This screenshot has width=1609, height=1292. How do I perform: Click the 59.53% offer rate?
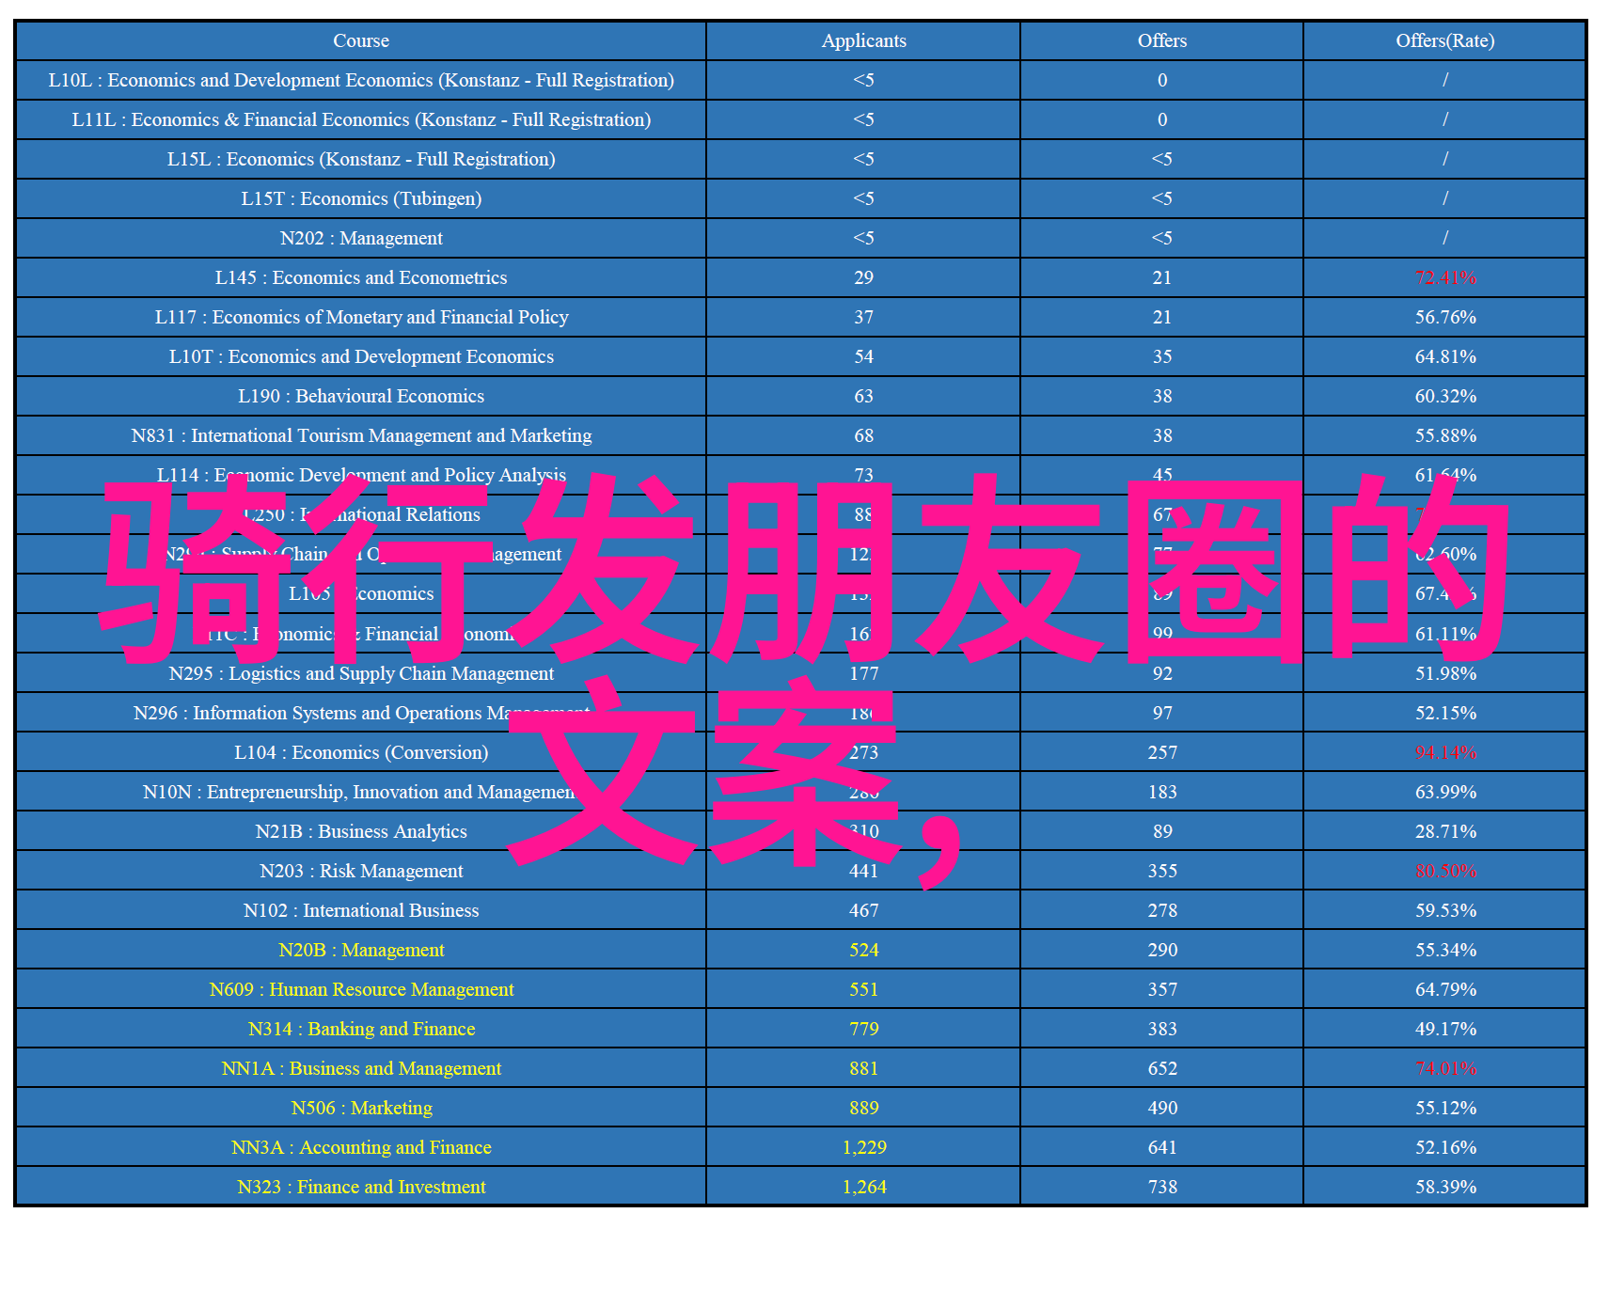pos(1445,910)
